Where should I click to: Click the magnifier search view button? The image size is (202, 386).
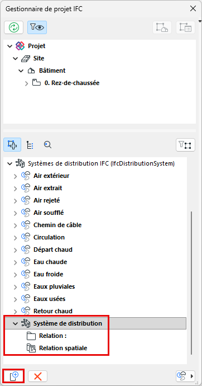tap(47, 144)
